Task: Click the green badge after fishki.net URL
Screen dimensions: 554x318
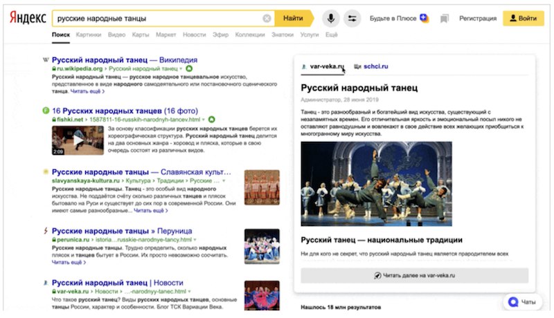Action: click(212, 120)
